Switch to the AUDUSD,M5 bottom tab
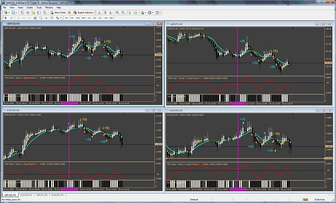The image size is (336, 203). point(26,195)
